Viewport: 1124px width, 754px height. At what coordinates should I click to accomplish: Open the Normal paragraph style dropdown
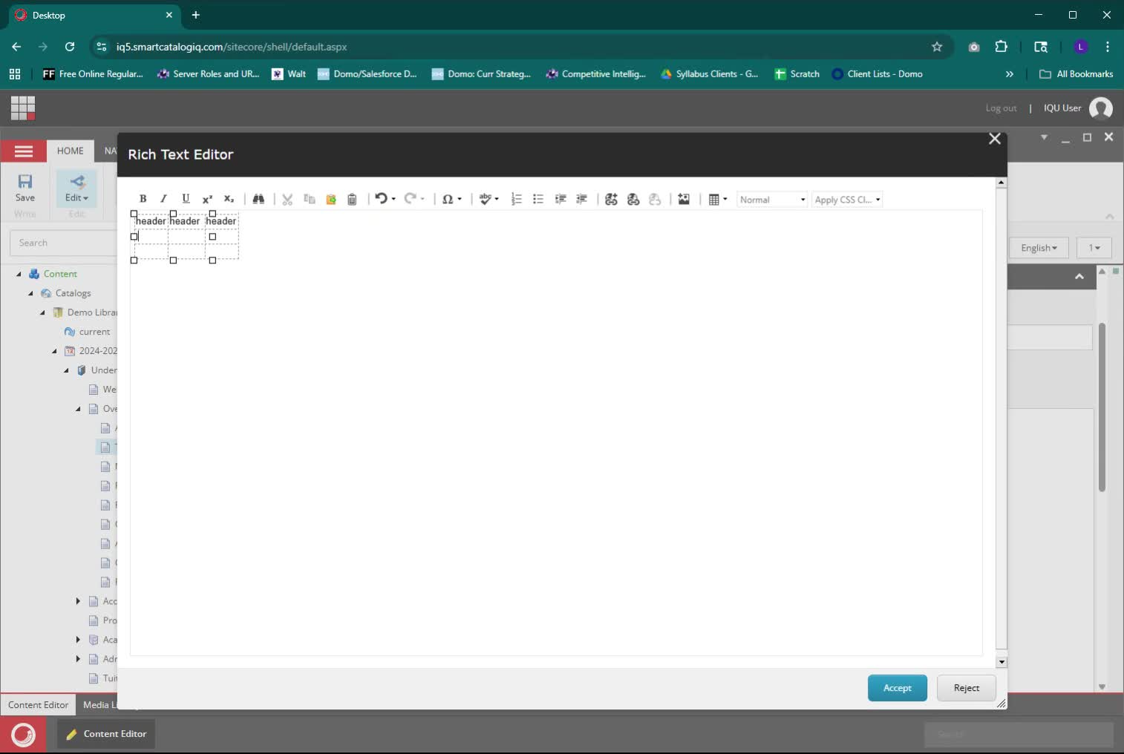tap(772, 200)
